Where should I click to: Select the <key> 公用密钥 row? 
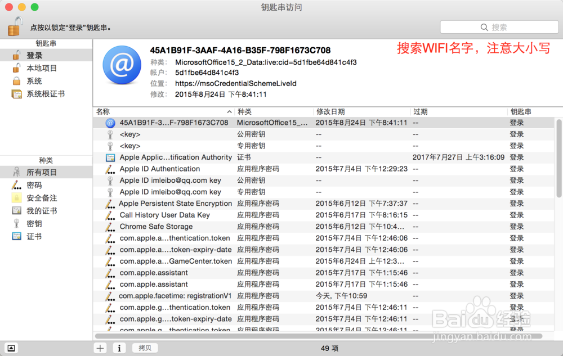pos(324,134)
